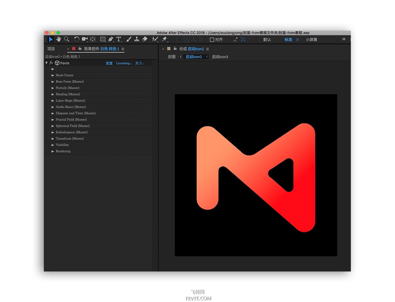Select the Unified Camera tool

pyautogui.click(x=85, y=39)
